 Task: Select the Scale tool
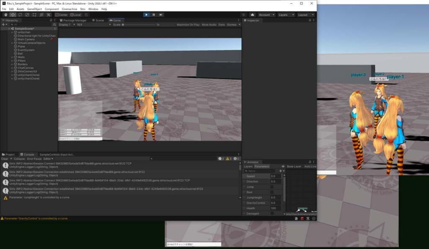coord(27,15)
